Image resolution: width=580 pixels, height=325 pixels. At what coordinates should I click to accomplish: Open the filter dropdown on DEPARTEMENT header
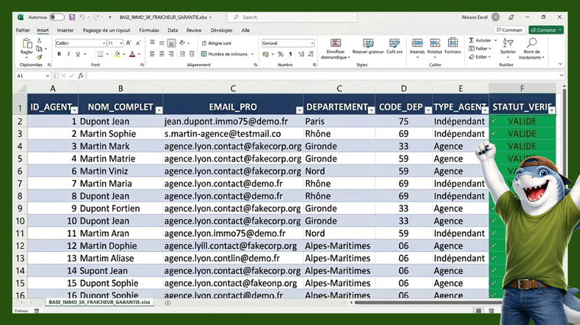[x=370, y=110]
